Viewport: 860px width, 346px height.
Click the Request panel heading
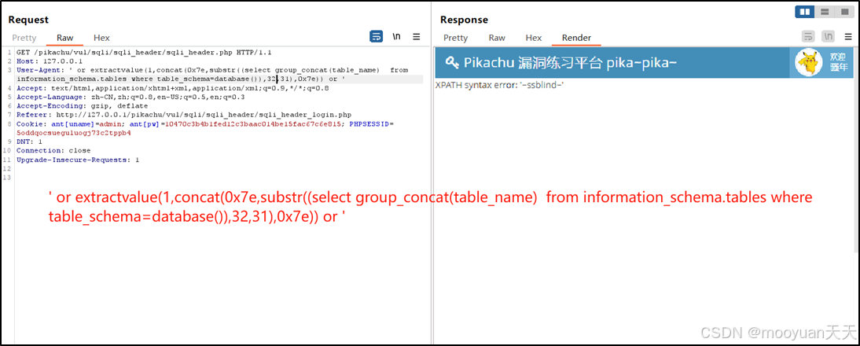[28, 20]
